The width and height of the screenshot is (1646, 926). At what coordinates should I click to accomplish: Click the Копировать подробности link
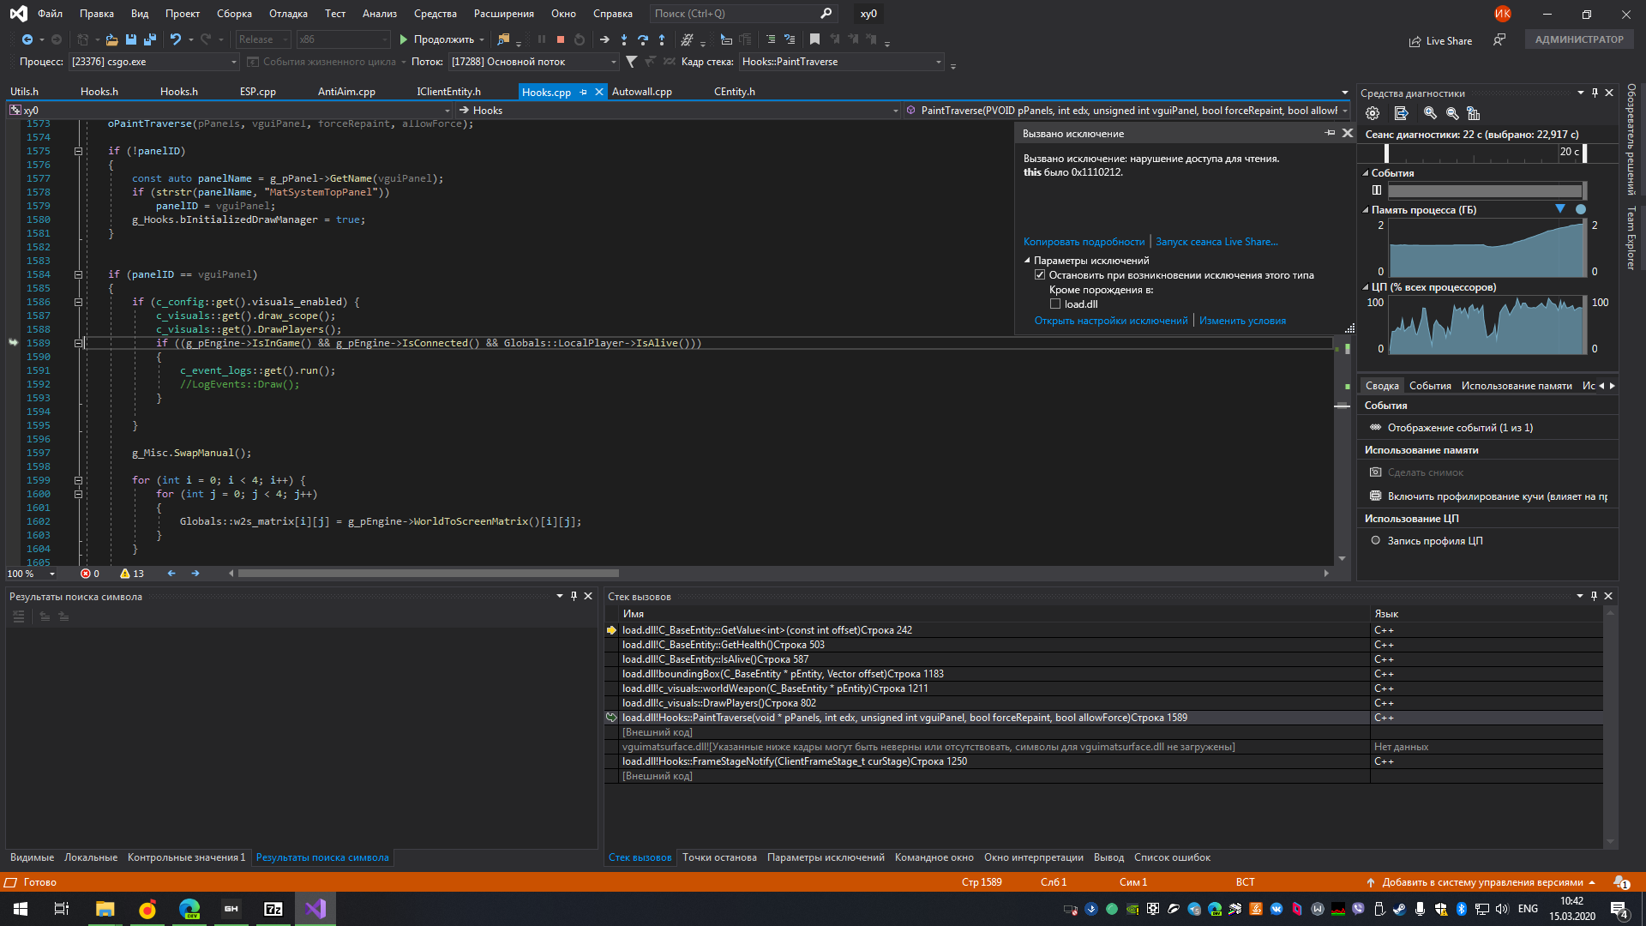[x=1084, y=242]
